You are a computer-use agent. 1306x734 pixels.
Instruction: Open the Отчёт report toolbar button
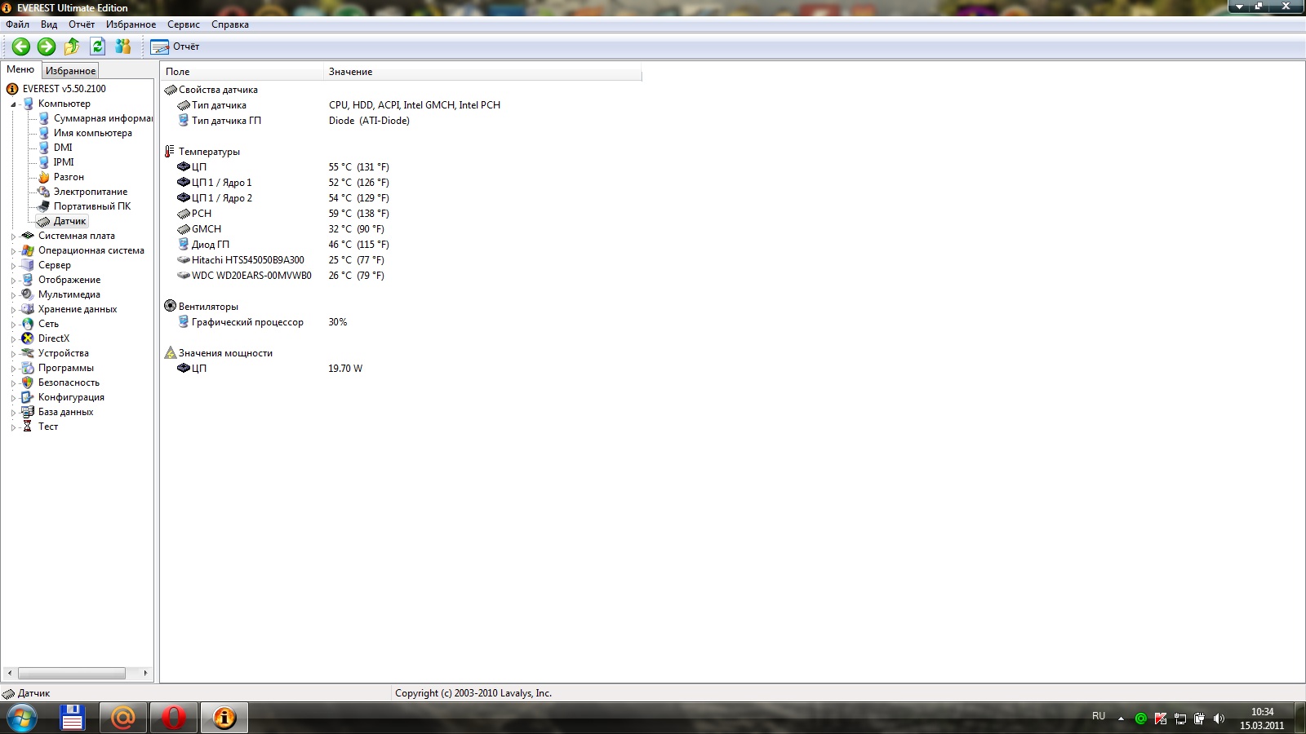(175, 46)
